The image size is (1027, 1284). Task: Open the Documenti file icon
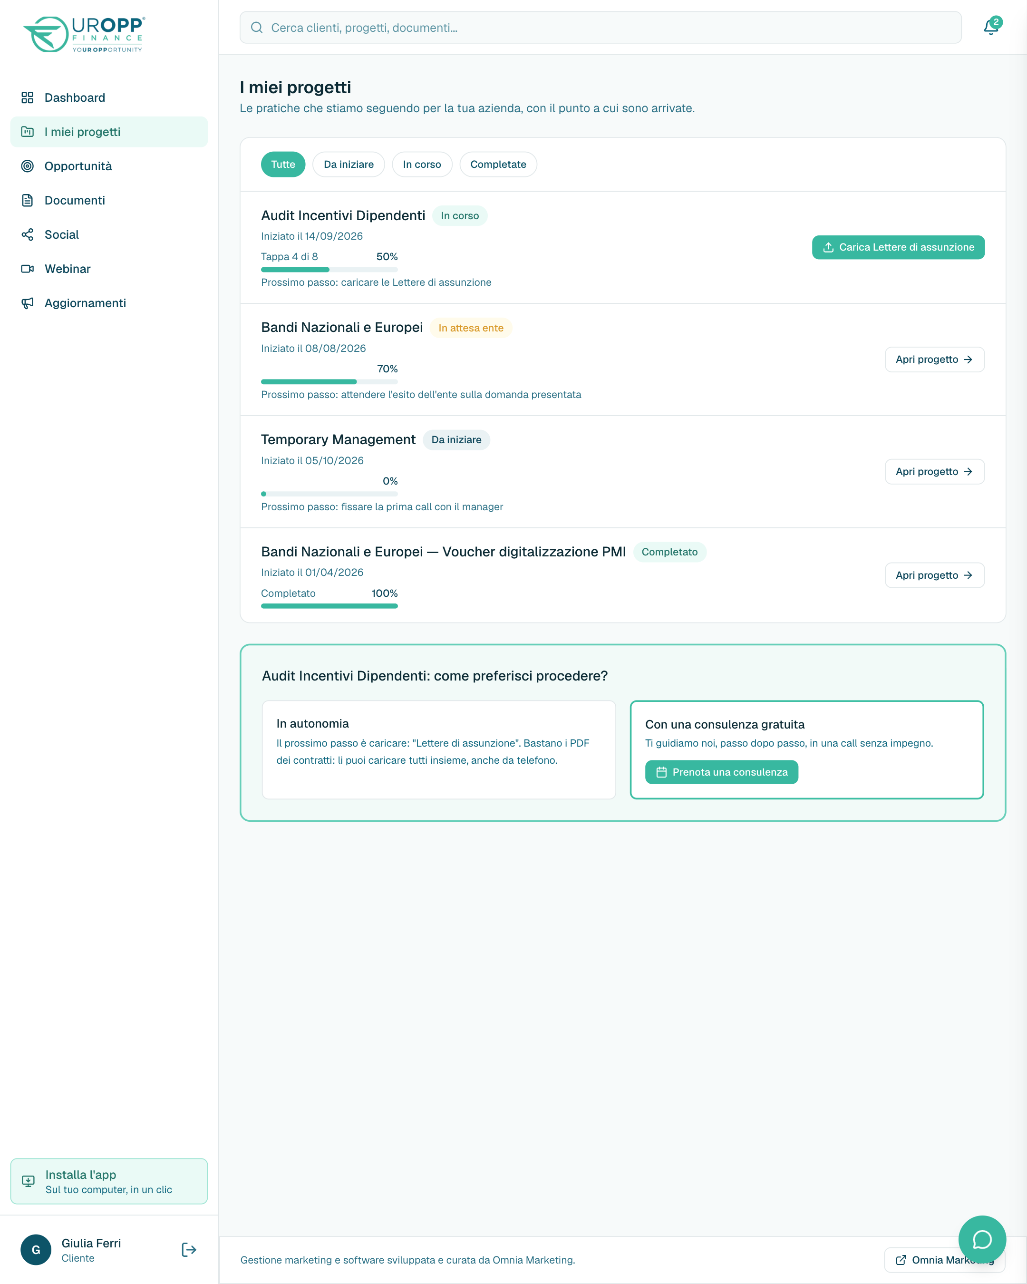point(28,200)
